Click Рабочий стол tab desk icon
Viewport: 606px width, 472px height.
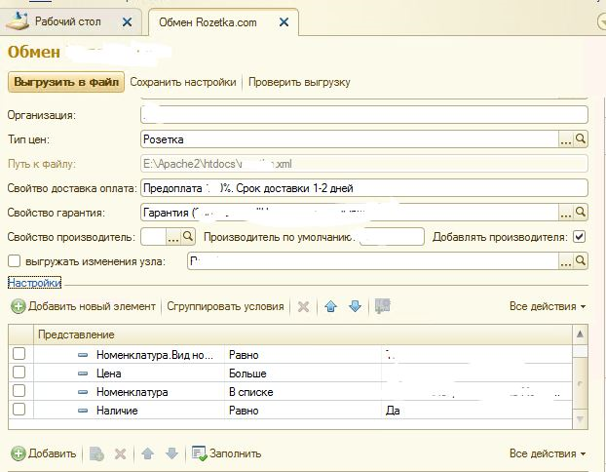click(x=18, y=20)
